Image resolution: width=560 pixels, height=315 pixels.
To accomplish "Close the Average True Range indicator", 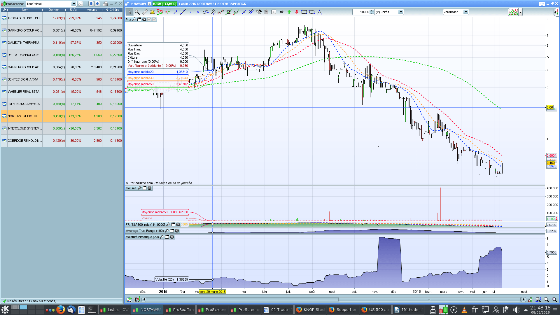I will [x=177, y=231].
